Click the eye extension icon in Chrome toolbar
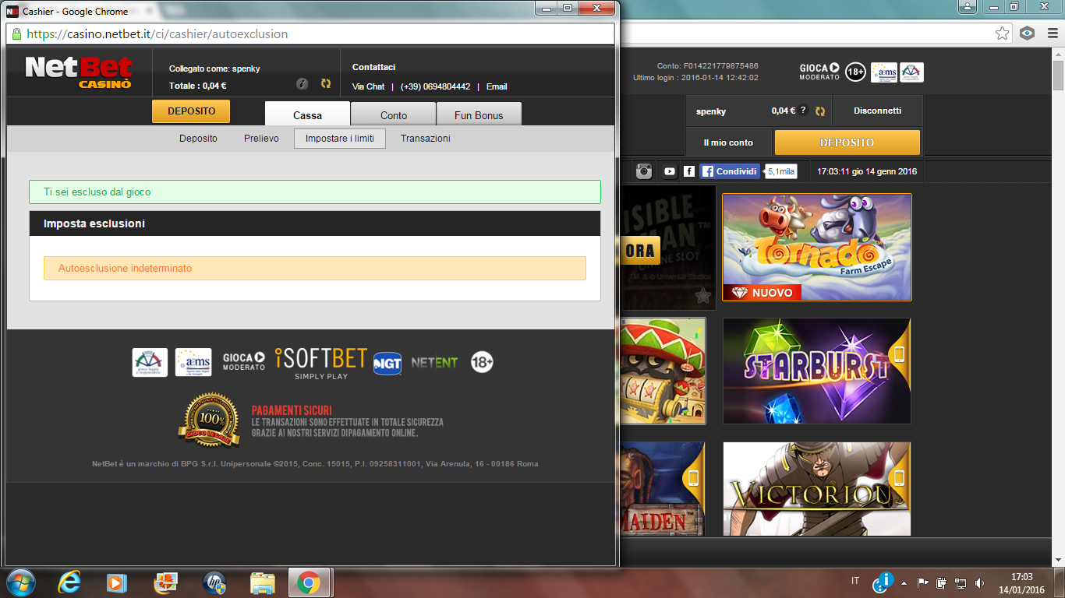 1028,33
